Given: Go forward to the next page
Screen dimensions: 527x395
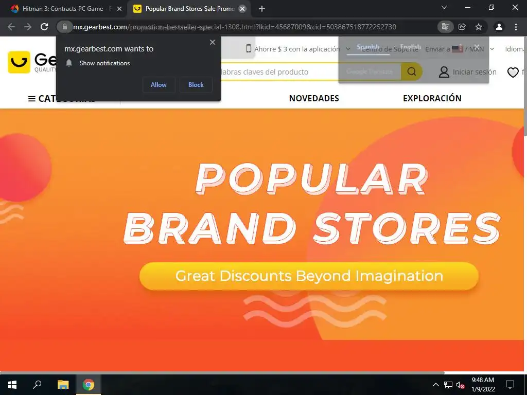Looking at the screenshot, I should 28,27.
